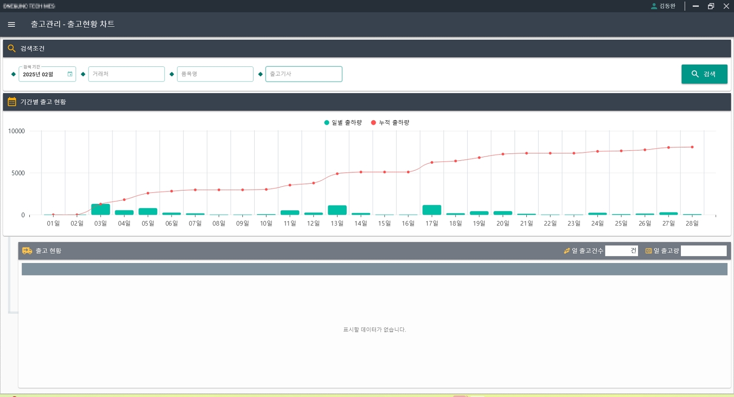Toggle the 일별 출하량 legend series
Screen dimensions: 734x397
point(343,123)
